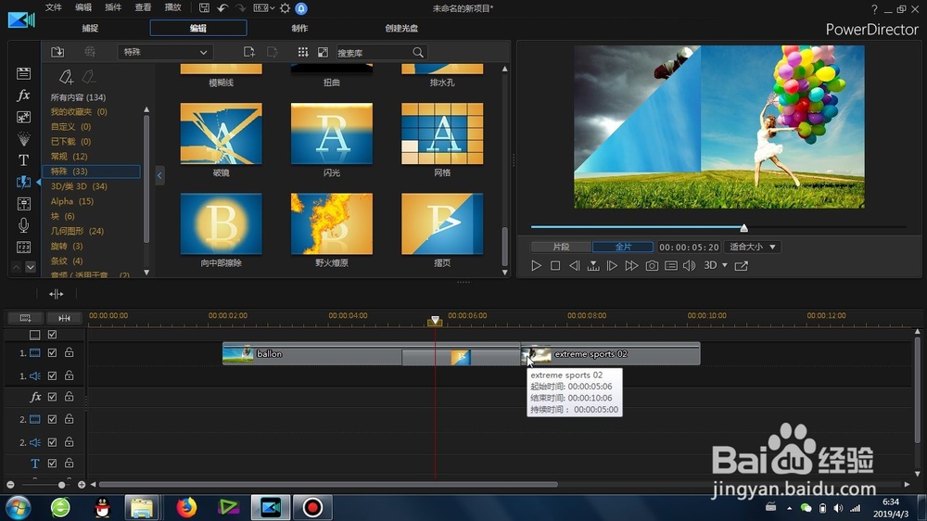Undock the preview window icon
Viewport: 927px width, 521px height.
click(742, 266)
